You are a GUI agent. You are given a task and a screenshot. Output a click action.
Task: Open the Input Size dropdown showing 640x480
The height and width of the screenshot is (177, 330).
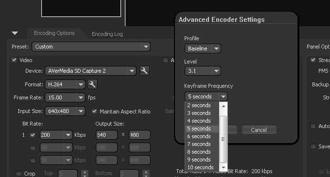click(x=65, y=111)
